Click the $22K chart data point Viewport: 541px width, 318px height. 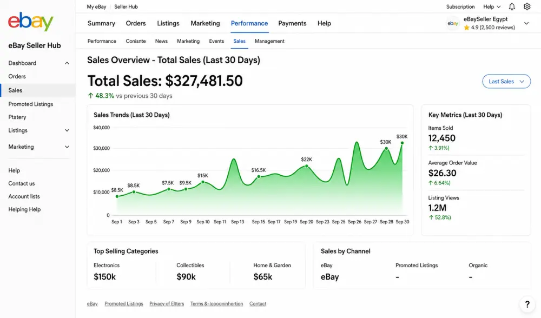point(306,166)
